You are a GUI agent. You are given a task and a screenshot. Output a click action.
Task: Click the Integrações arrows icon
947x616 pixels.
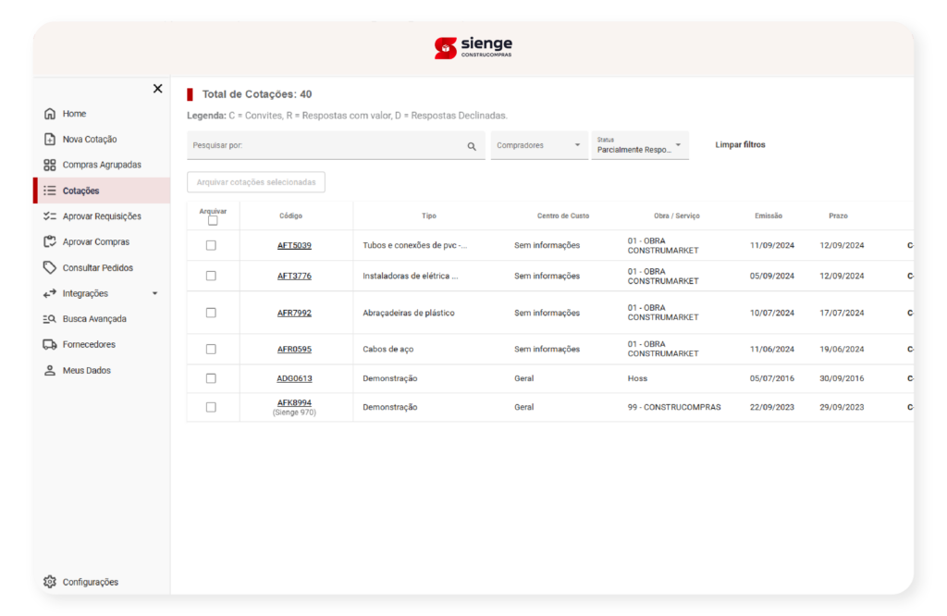tap(50, 293)
